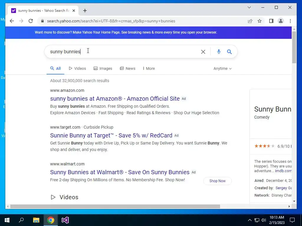
Task: Click the Chrome icon in the taskbar
Action: [x=51, y=220]
